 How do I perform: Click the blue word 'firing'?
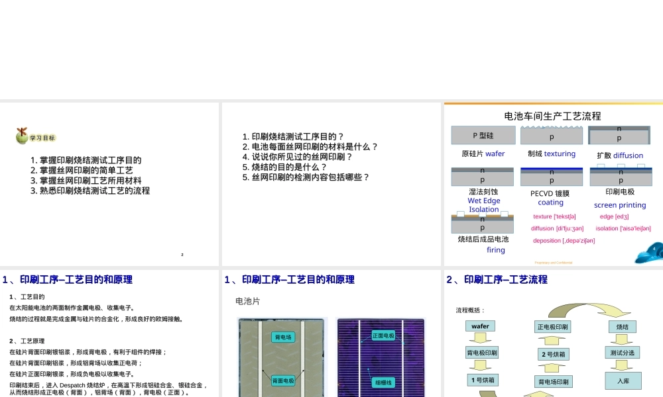(495, 250)
